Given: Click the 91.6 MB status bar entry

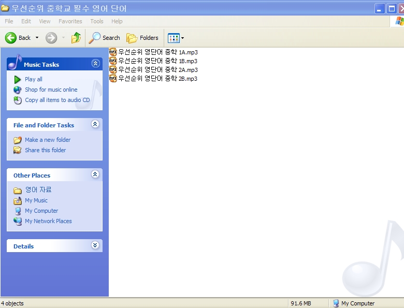Looking at the screenshot, I should (x=301, y=303).
